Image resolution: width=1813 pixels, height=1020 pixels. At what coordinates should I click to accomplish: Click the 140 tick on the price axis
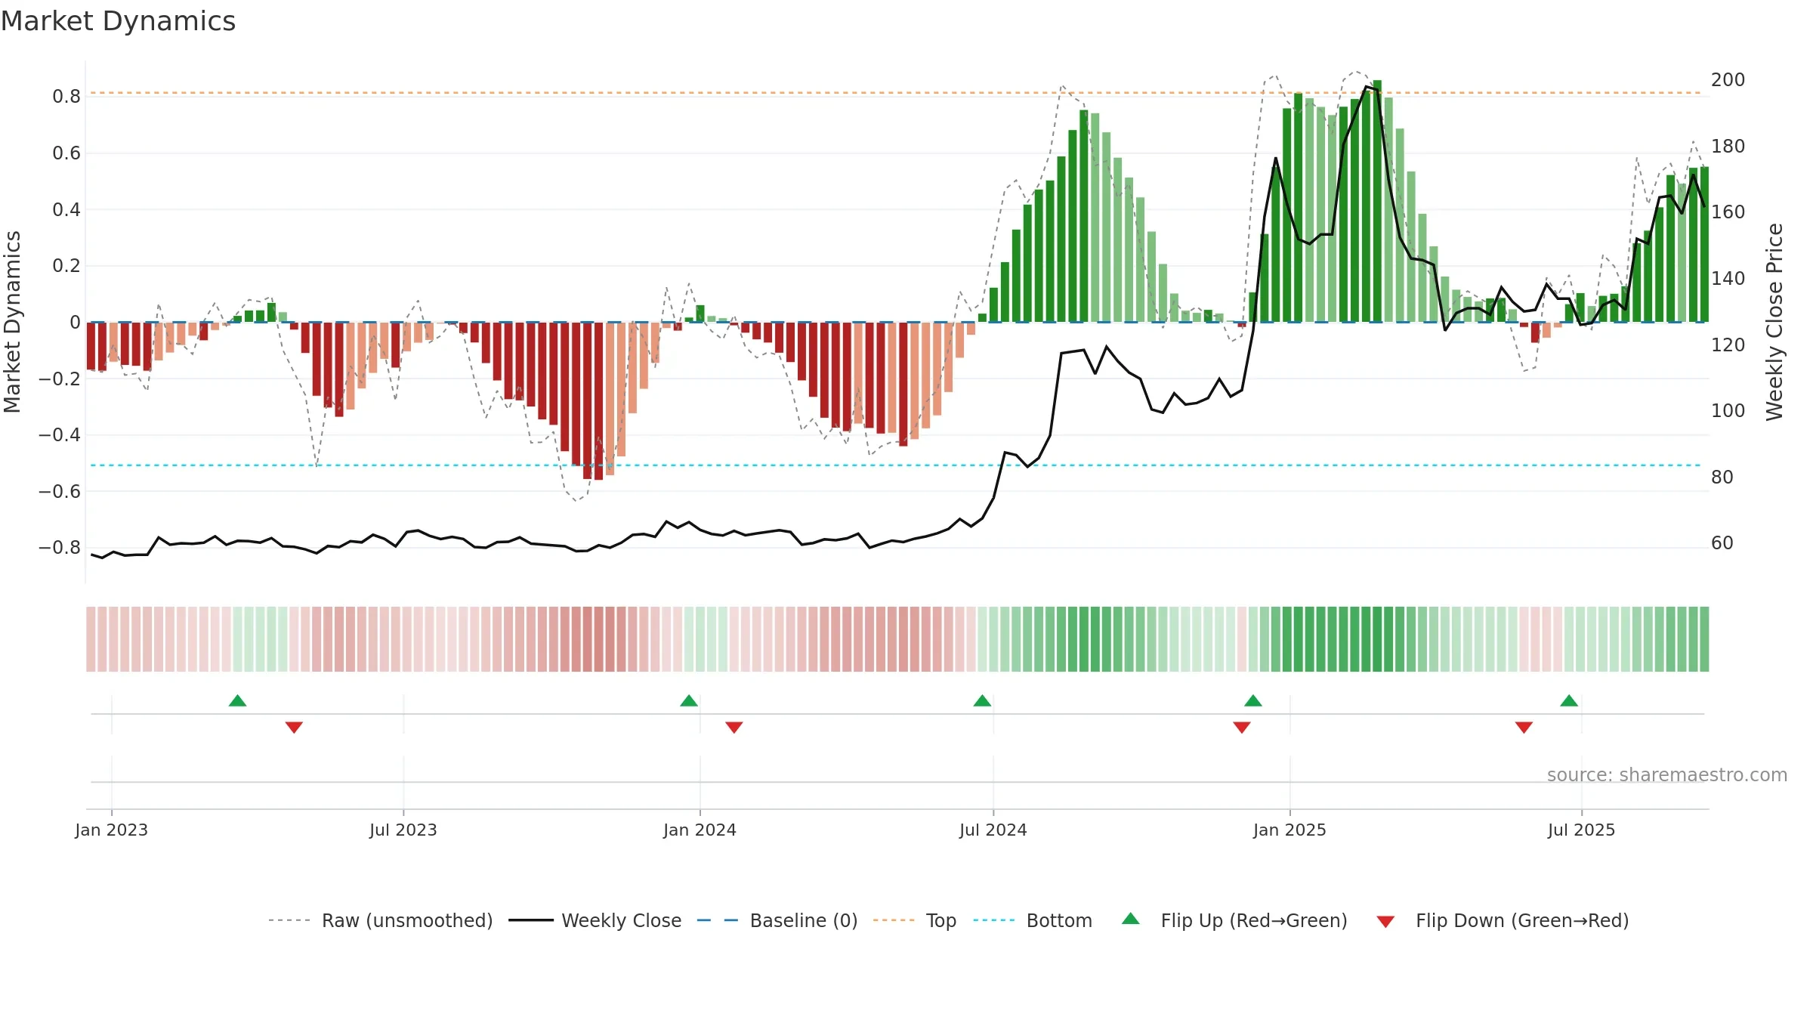(1728, 278)
